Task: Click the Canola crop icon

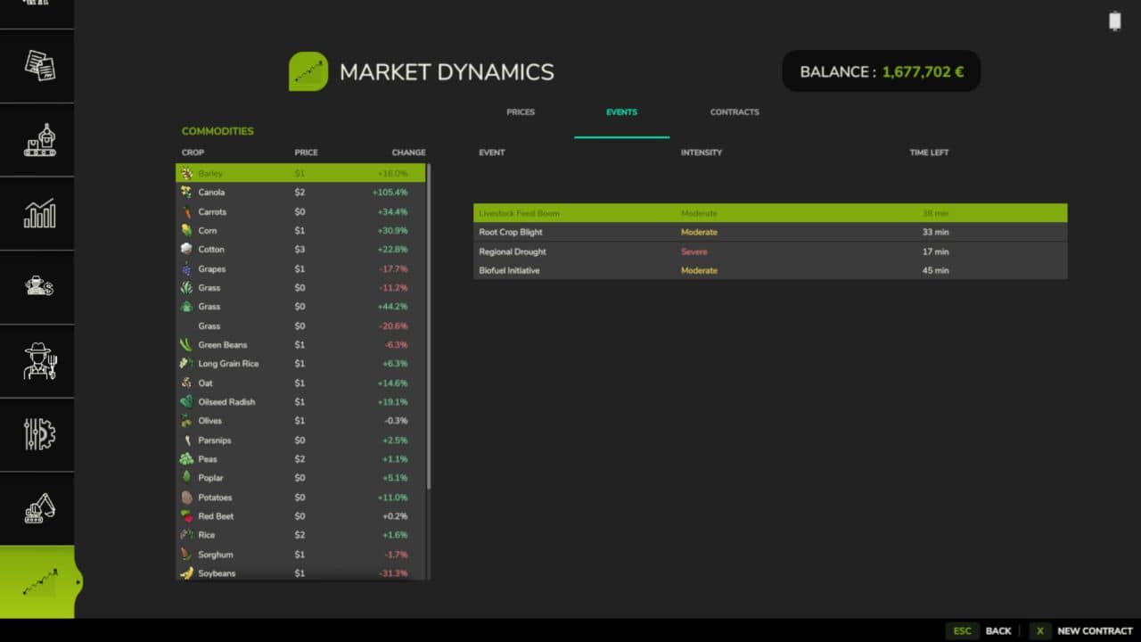Action: [x=185, y=192]
